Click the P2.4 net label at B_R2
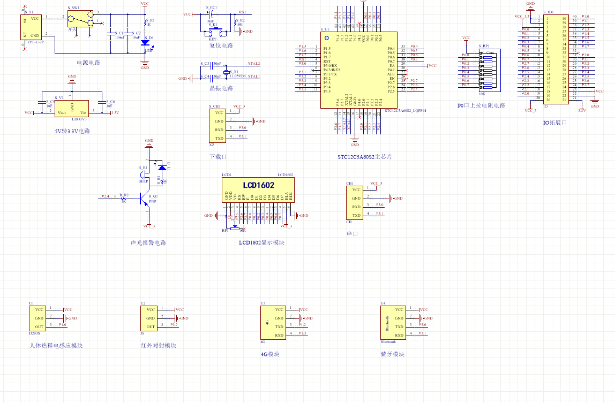Viewport: 615px width, 403px height. click(106, 196)
